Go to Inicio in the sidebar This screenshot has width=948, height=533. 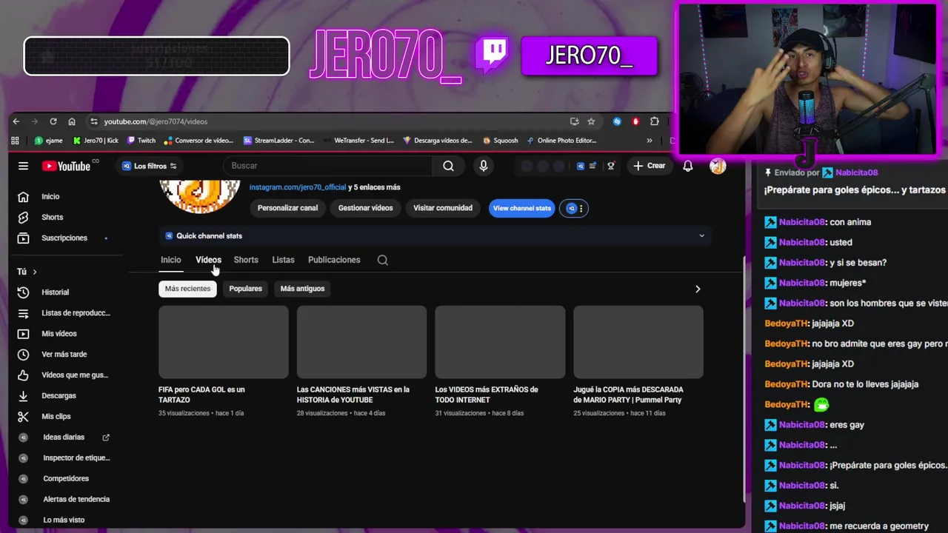[50, 196]
